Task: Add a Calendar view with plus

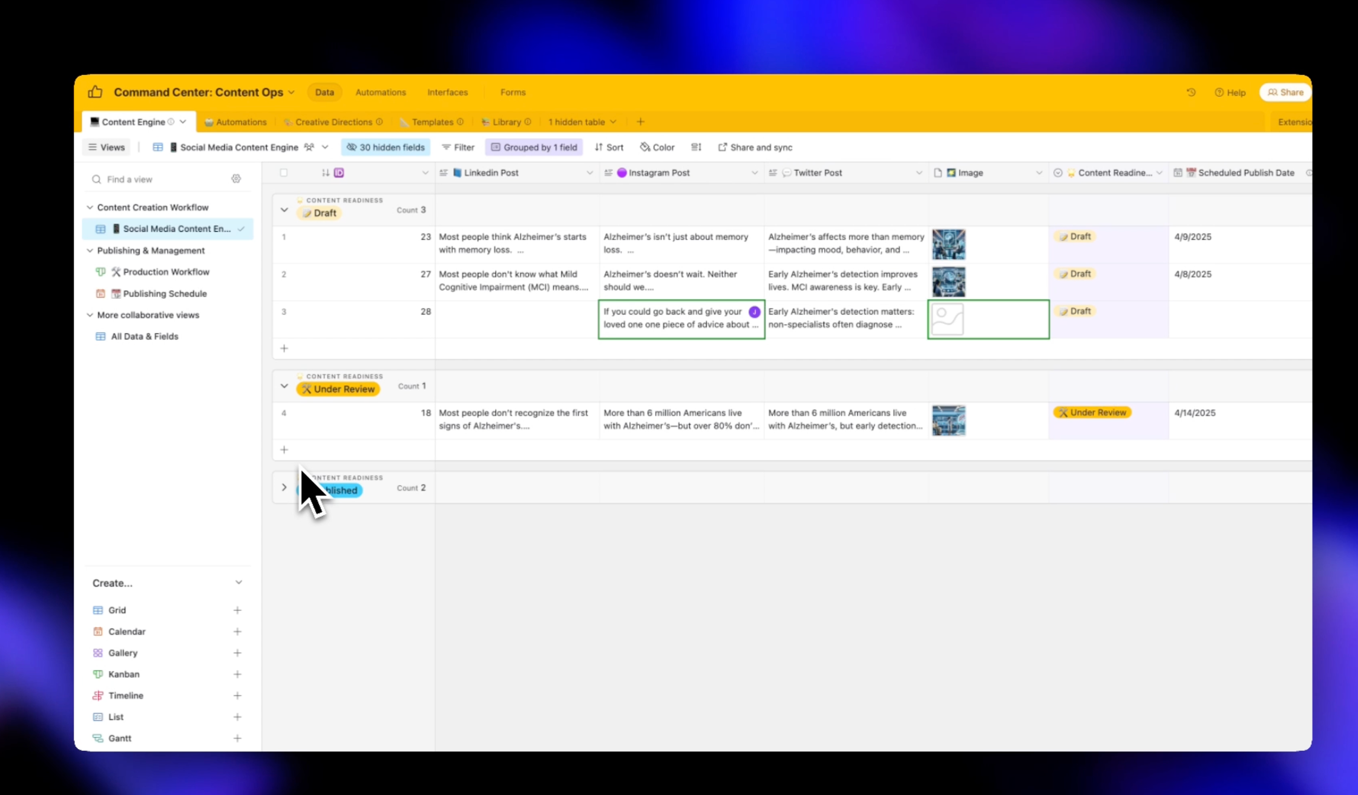Action: (237, 632)
